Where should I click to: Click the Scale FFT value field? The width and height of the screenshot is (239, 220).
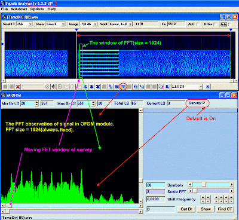[155, 192]
